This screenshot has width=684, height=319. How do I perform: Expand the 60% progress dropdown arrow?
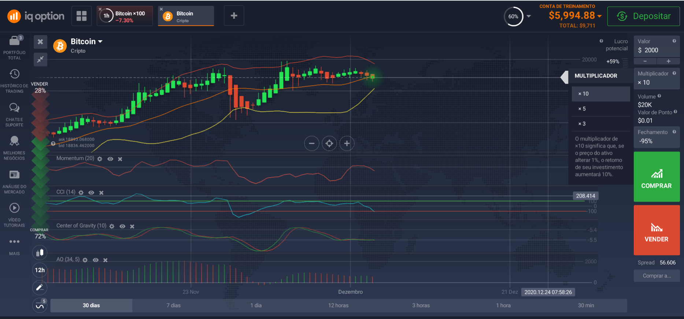[x=529, y=16]
